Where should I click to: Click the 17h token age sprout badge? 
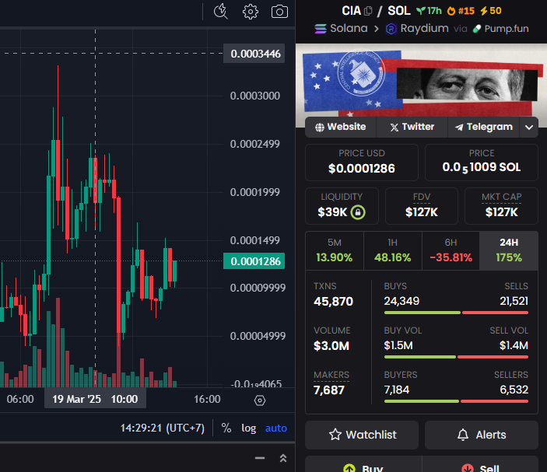(429, 11)
